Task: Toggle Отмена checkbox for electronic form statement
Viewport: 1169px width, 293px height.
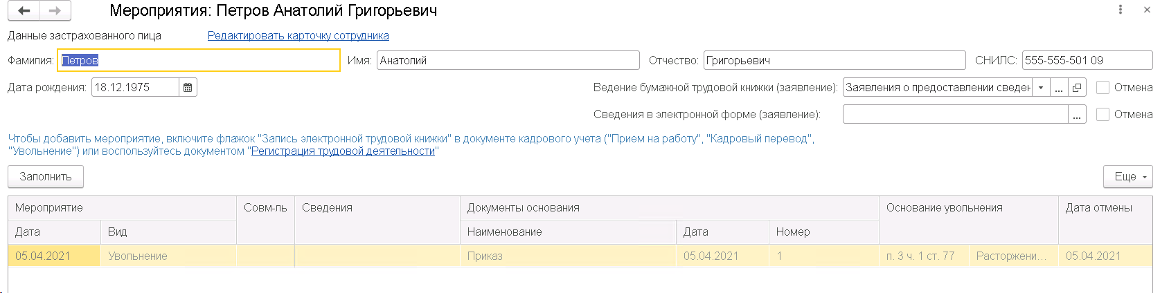Action: point(1103,115)
